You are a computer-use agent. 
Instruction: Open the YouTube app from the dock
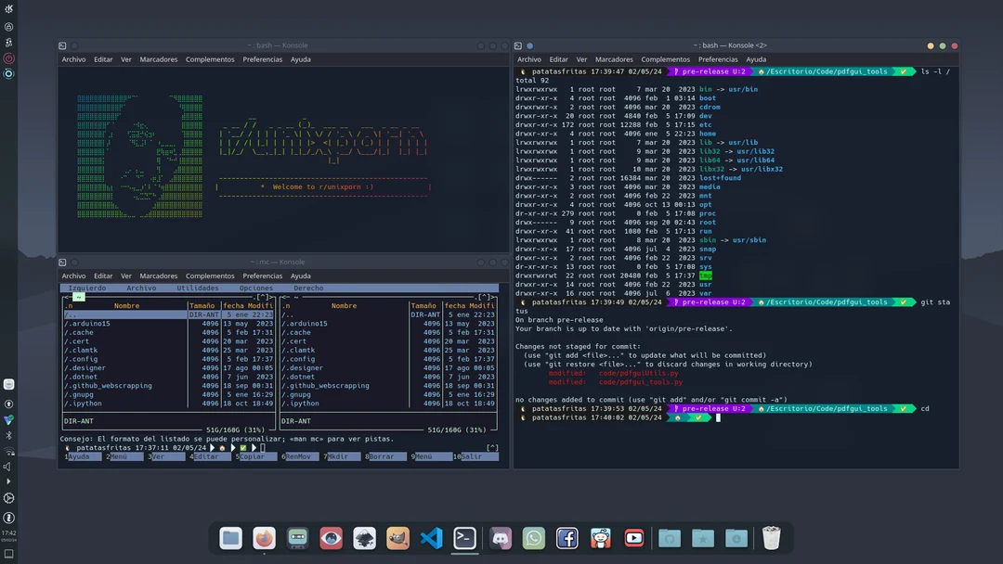634,538
